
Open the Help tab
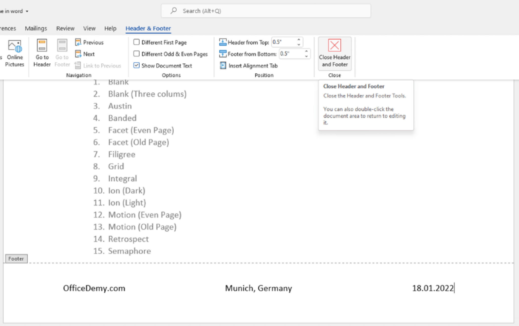click(x=110, y=28)
